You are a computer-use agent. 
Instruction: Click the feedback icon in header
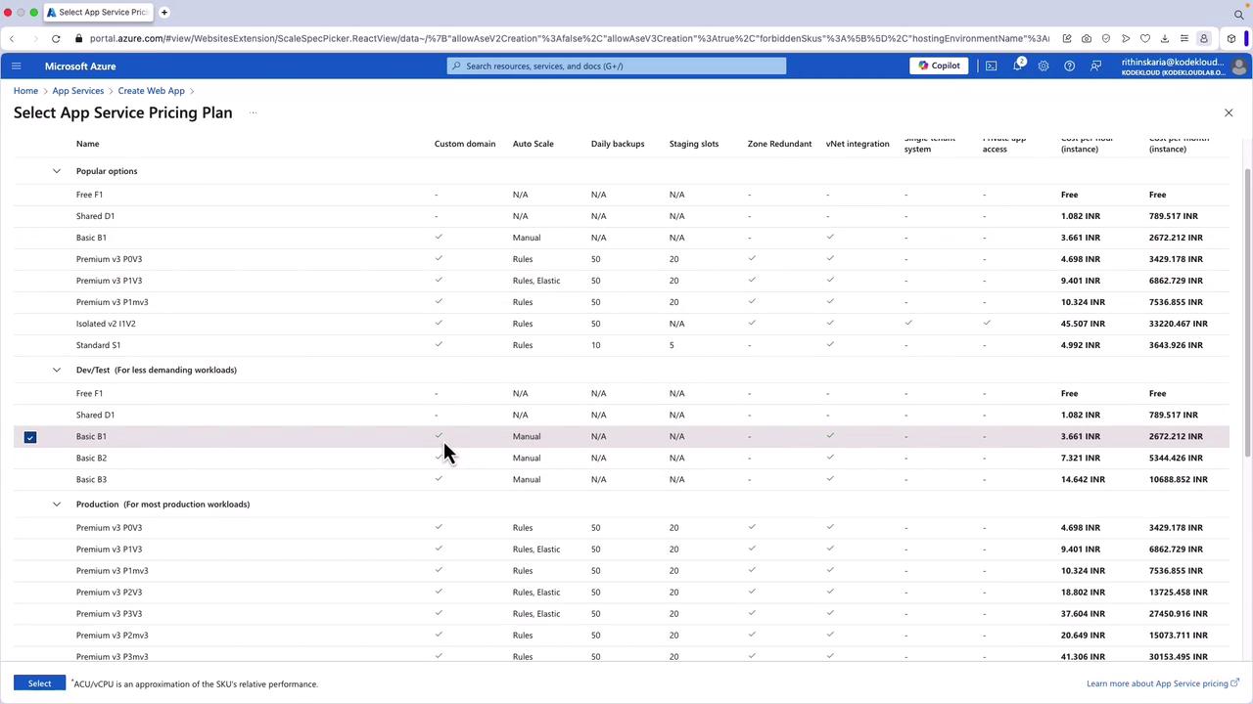[x=1095, y=66]
